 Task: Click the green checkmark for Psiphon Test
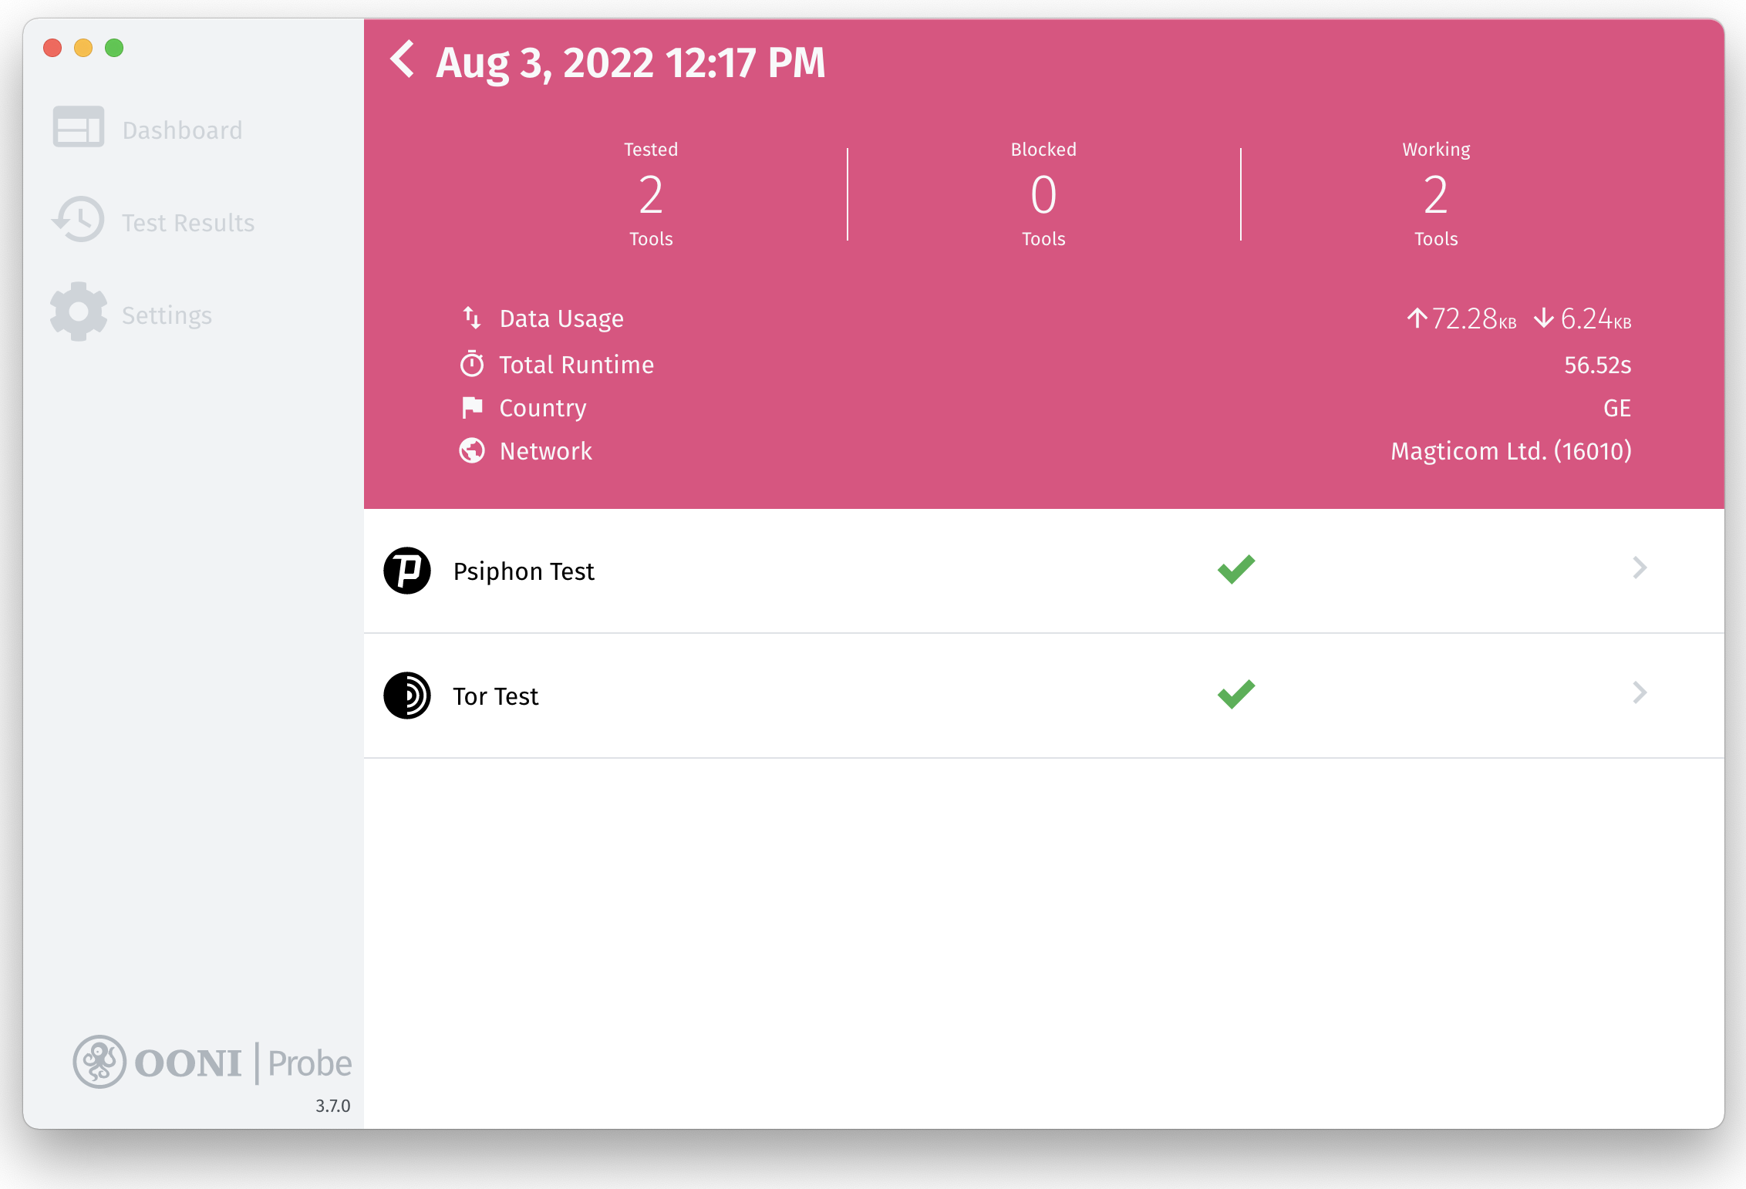pyautogui.click(x=1236, y=569)
